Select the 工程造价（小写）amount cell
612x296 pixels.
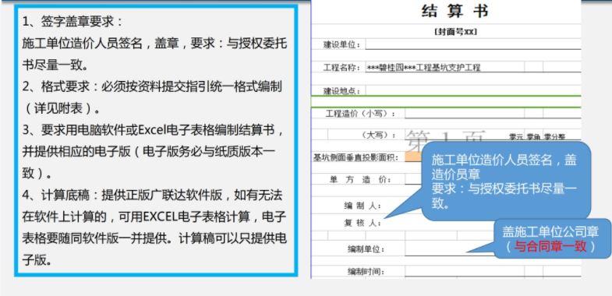465,114
